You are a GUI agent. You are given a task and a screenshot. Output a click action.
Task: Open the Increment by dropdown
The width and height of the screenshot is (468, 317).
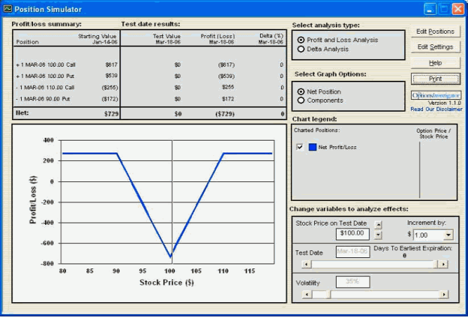(x=449, y=235)
